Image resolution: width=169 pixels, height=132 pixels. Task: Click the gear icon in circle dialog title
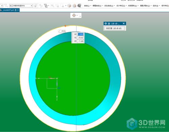pos(105,23)
